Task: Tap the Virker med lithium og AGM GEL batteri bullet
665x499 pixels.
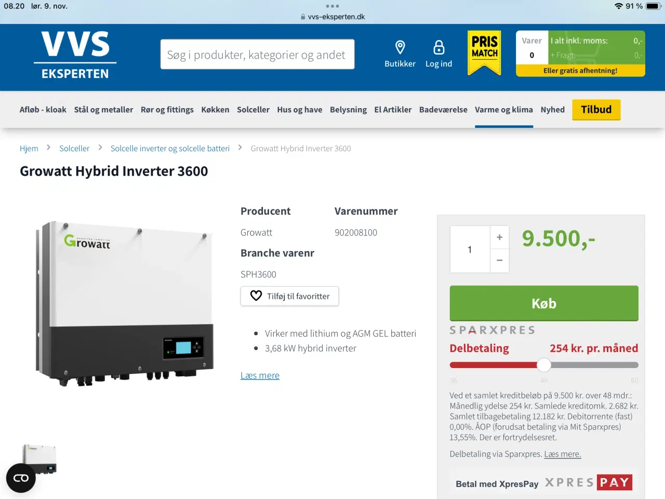Action: (x=340, y=333)
